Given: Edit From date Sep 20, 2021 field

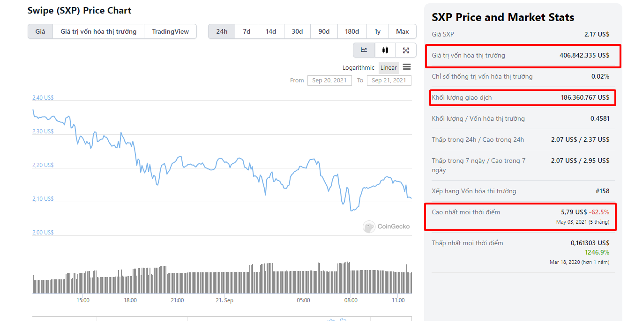Looking at the screenshot, I should [x=329, y=80].
